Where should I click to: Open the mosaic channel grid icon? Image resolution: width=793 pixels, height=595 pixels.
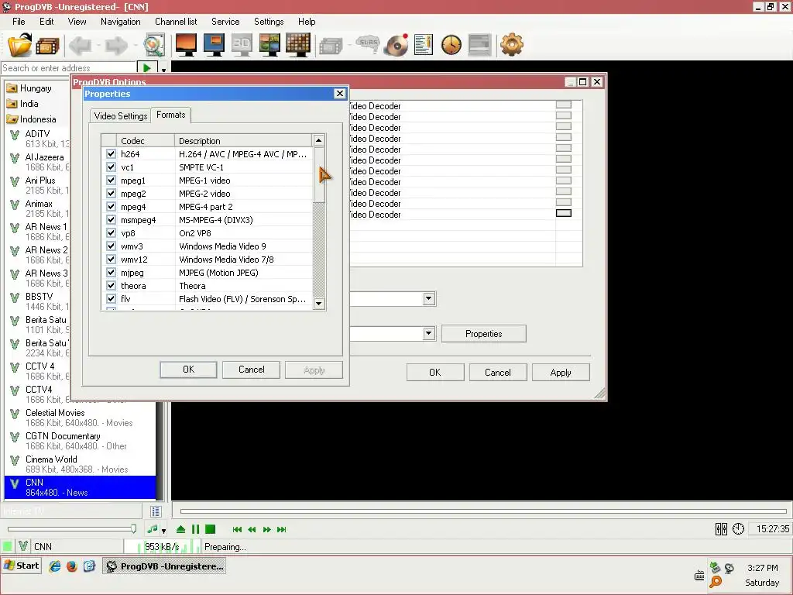(298, 44)
